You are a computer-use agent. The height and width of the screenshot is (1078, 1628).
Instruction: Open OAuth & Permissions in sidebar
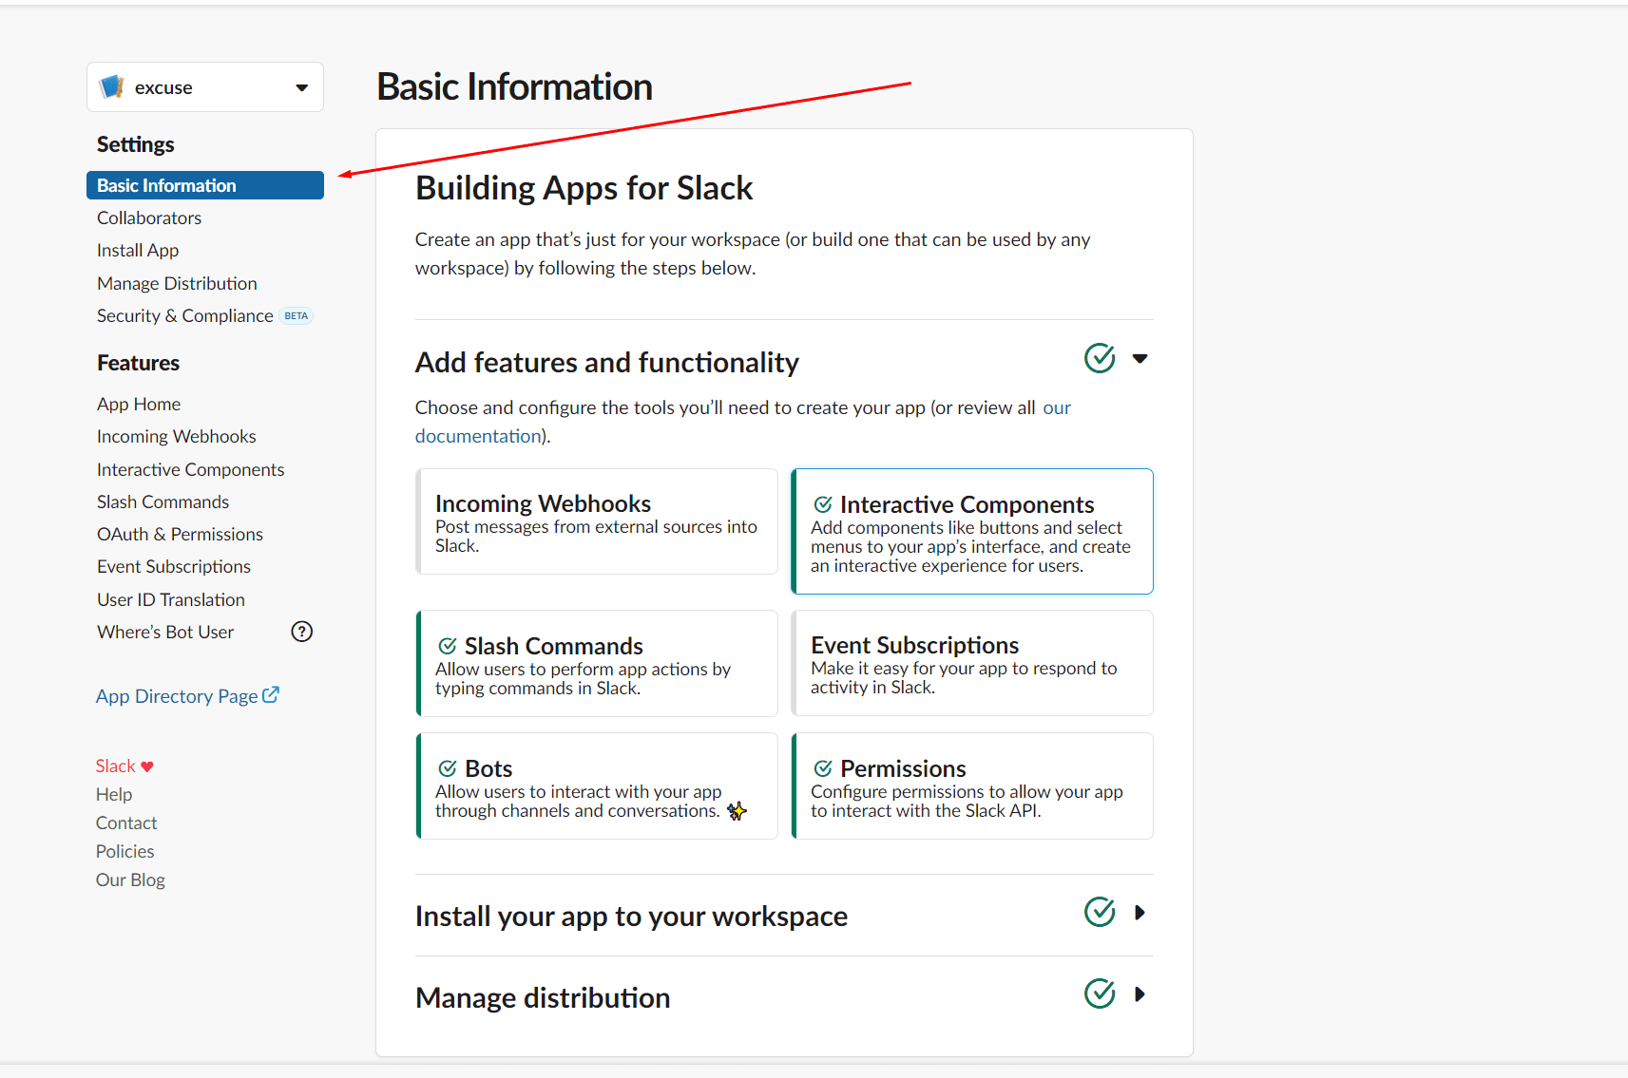(181, 534)
